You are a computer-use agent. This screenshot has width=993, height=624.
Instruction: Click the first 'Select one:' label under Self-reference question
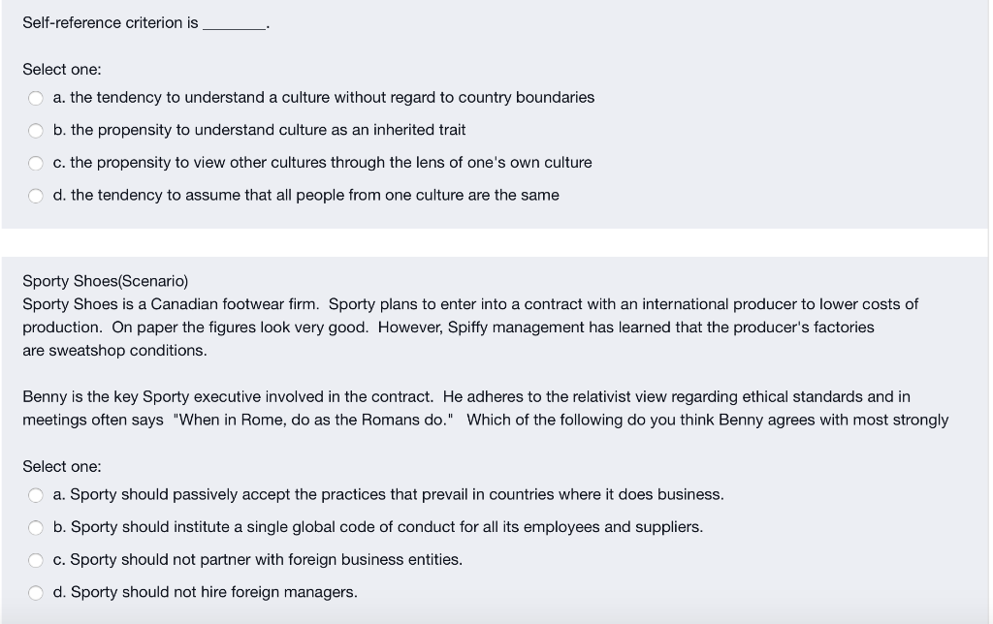pyautogui.click(x=61, y=69)
